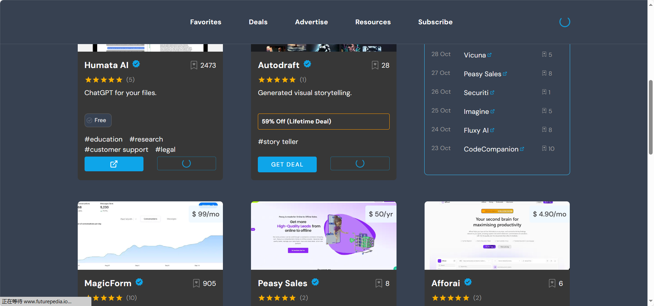Open the MagicForm preview thumbnail
This screenshot has height=306, width=654.
150,236
